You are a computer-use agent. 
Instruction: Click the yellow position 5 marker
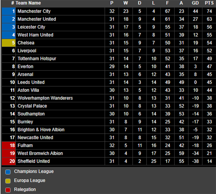point(9,43)
